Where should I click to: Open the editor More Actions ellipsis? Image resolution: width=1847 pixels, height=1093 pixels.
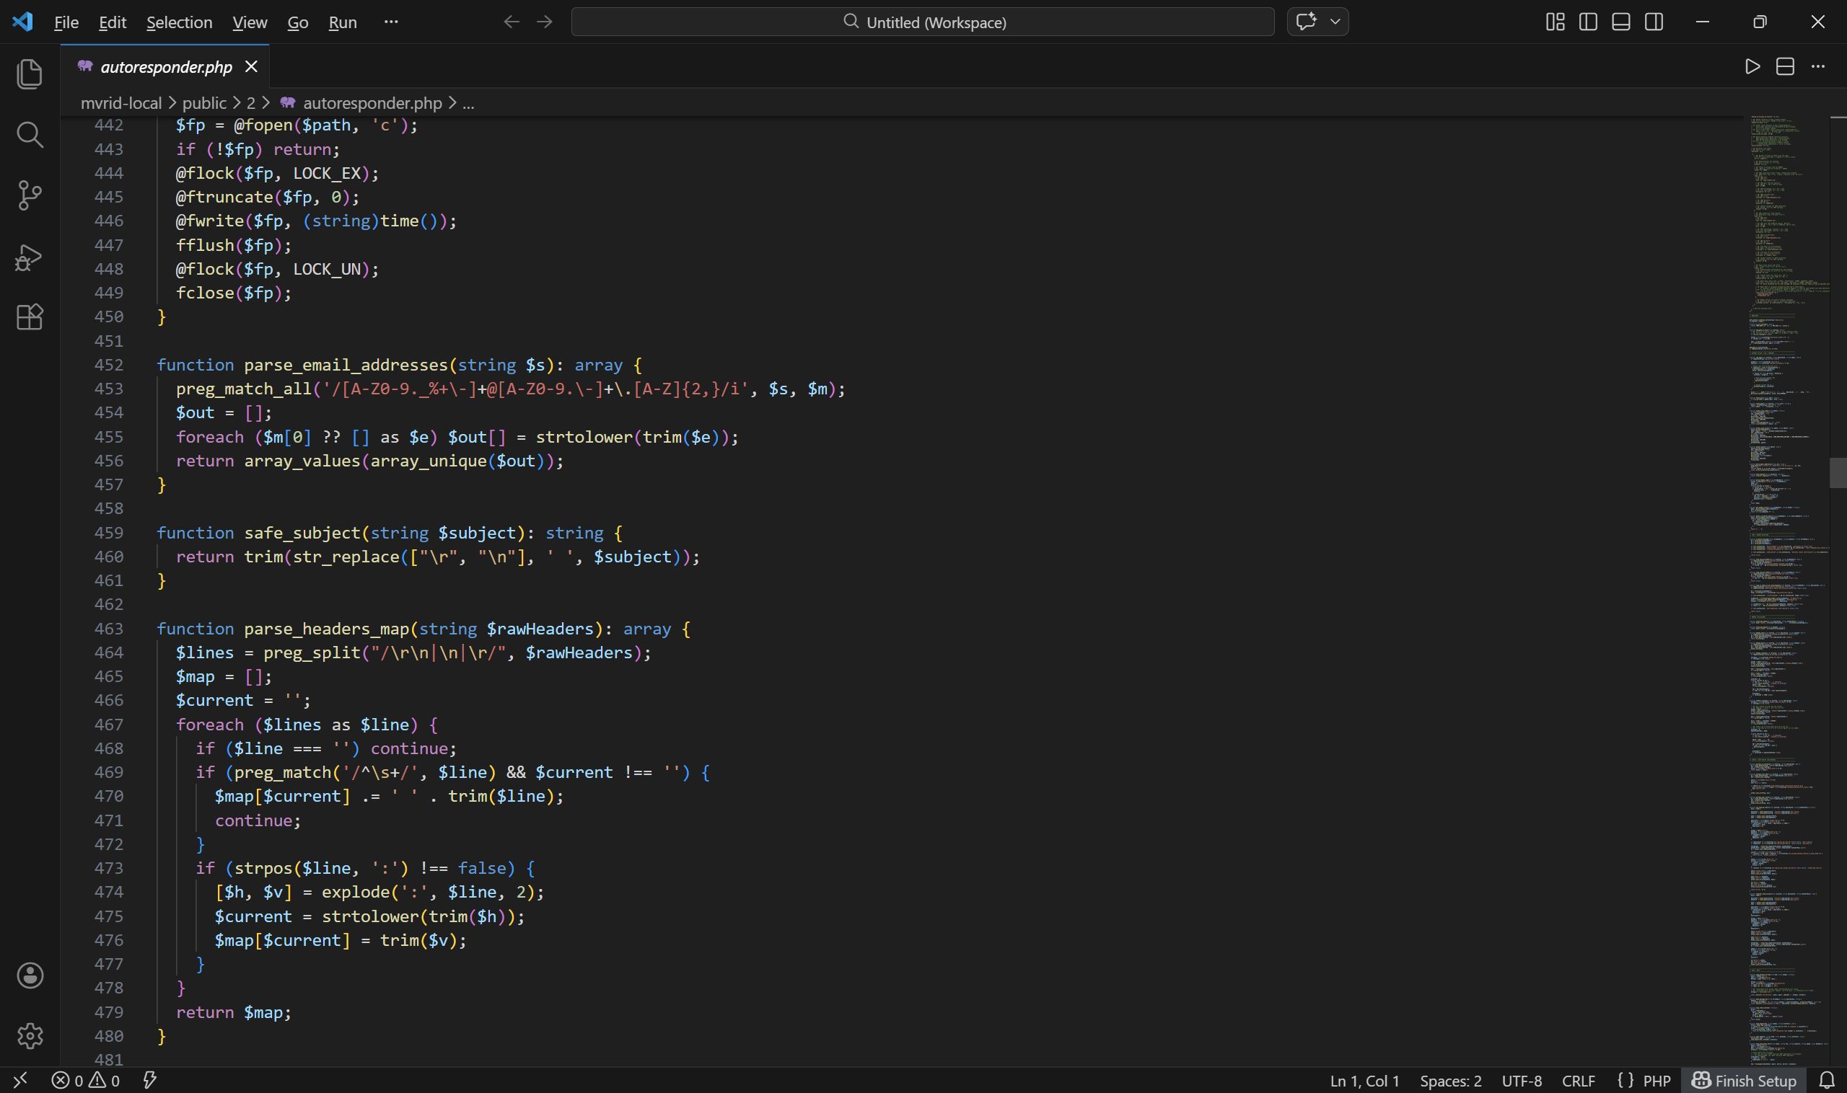[x=1817, y=67]
